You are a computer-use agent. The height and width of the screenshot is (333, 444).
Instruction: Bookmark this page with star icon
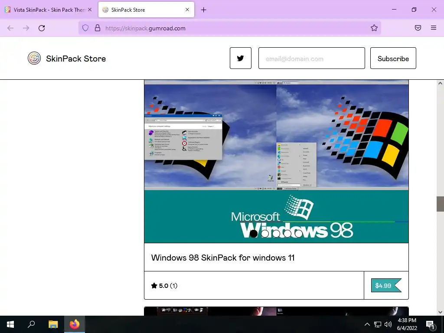point(374,28)
